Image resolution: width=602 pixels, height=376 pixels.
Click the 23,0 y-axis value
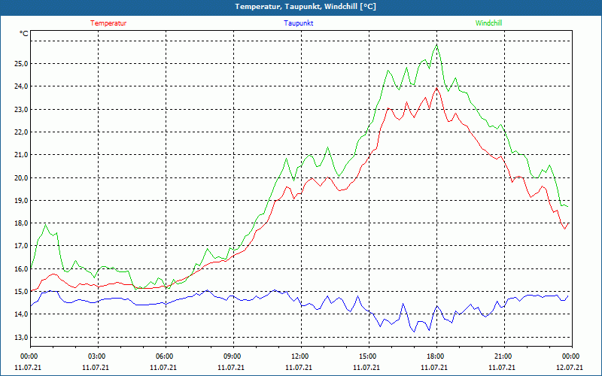tap(21, 110)
